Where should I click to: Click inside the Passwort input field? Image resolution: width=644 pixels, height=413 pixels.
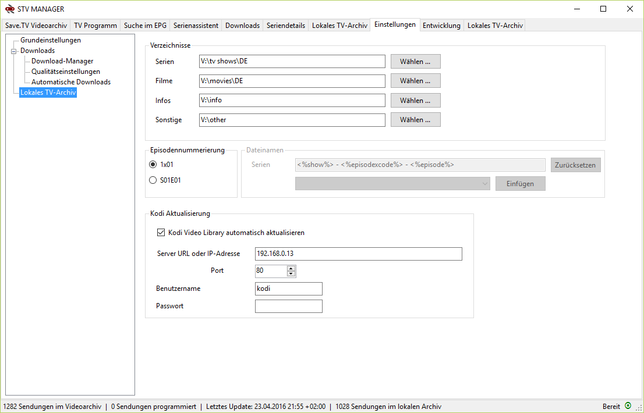tap(288, 306)
